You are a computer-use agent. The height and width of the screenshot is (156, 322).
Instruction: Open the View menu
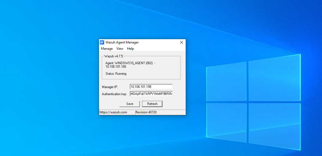pos(120,49)
